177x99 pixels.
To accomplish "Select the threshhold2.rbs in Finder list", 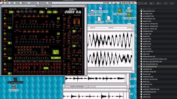I will [x=150, y=64].
